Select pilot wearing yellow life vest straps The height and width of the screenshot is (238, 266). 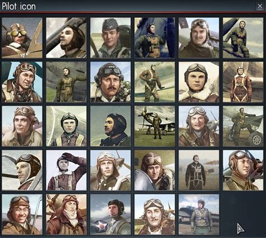(x=66, y=126)
